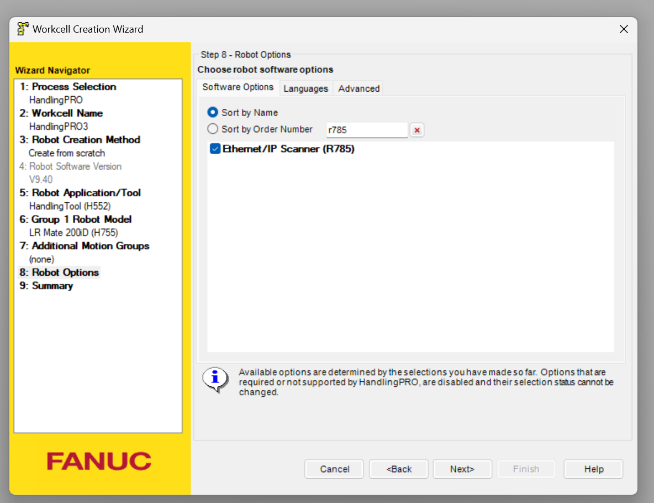Image resolution: width=654 pixels, height=503 pixels.
Task: Open the Languages tab
Action: click(305, 88)
